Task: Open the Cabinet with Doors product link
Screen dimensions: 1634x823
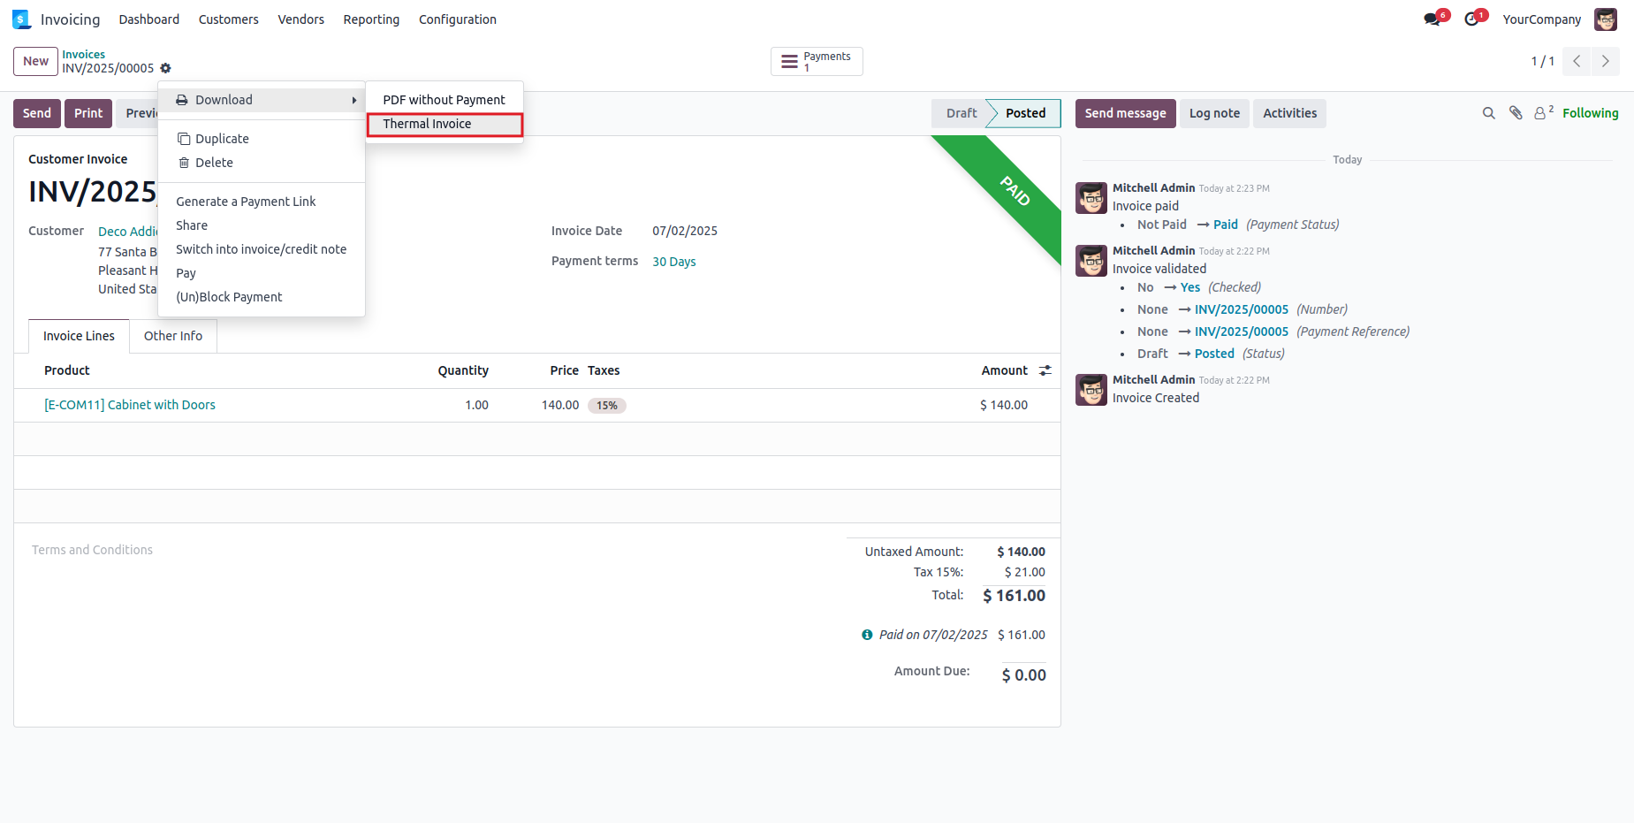Action: (130, 405)
